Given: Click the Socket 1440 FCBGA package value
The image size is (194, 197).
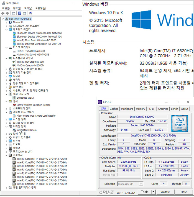Looking at the screenshot, I should pyautogui.click(x=142, y=126).
